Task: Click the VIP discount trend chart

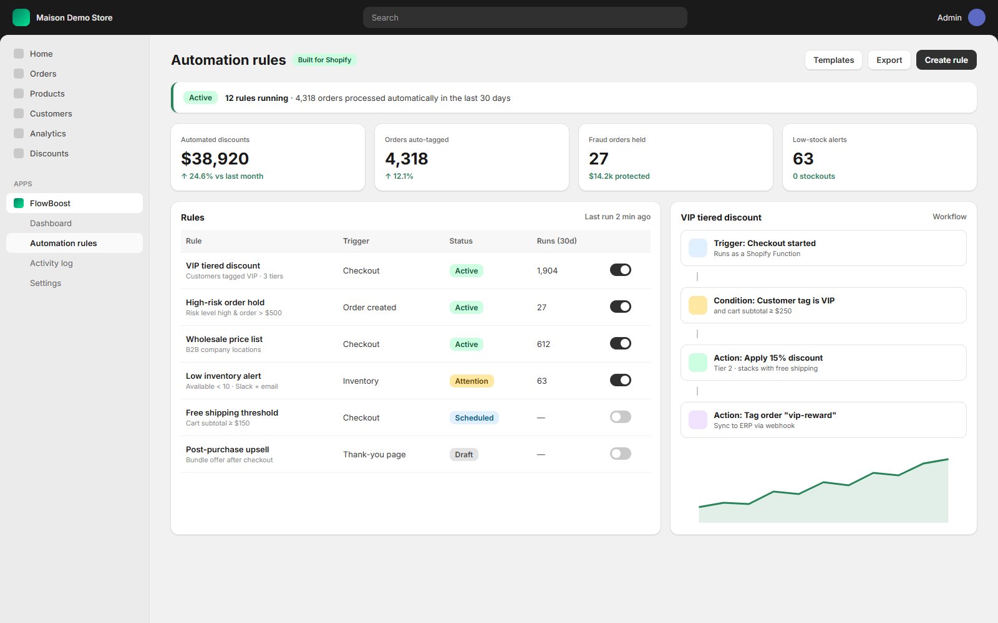Action: pyautogui.click(x=823, y=490)
